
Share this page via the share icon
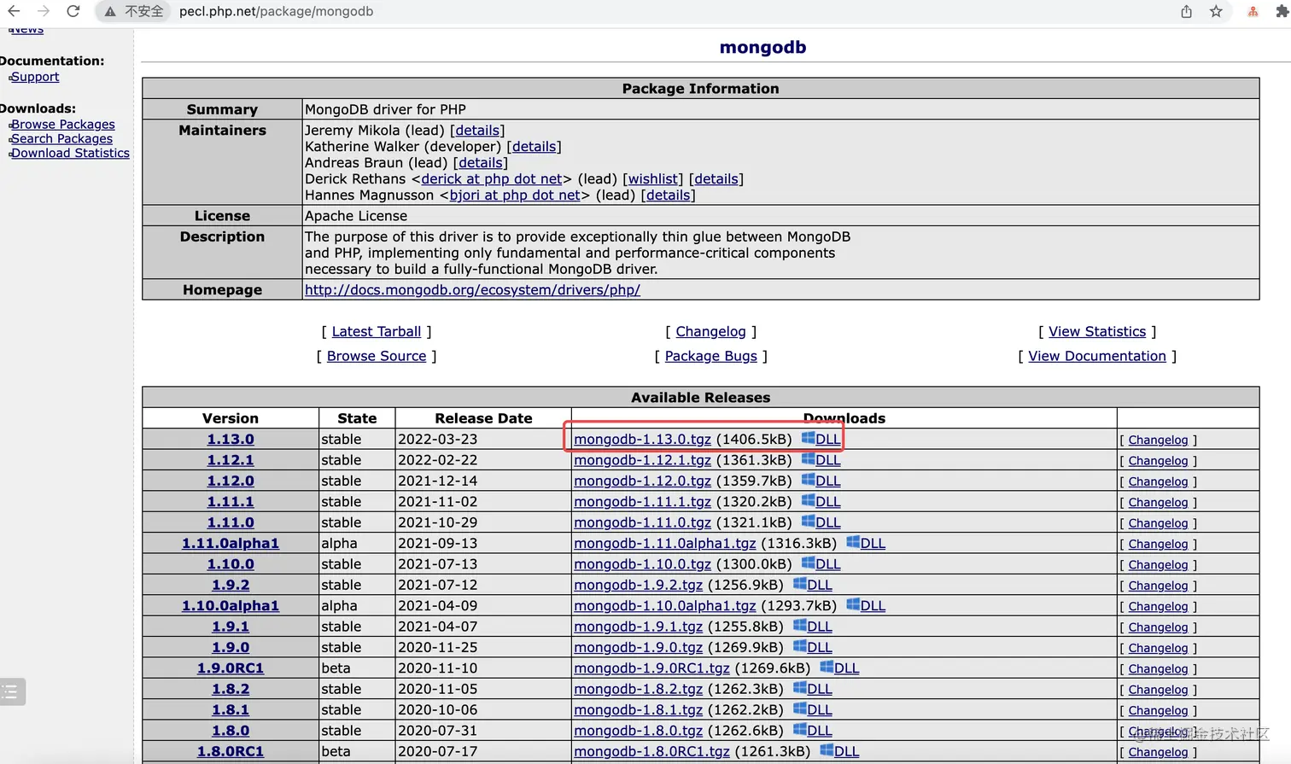(x=1186, y=11)
